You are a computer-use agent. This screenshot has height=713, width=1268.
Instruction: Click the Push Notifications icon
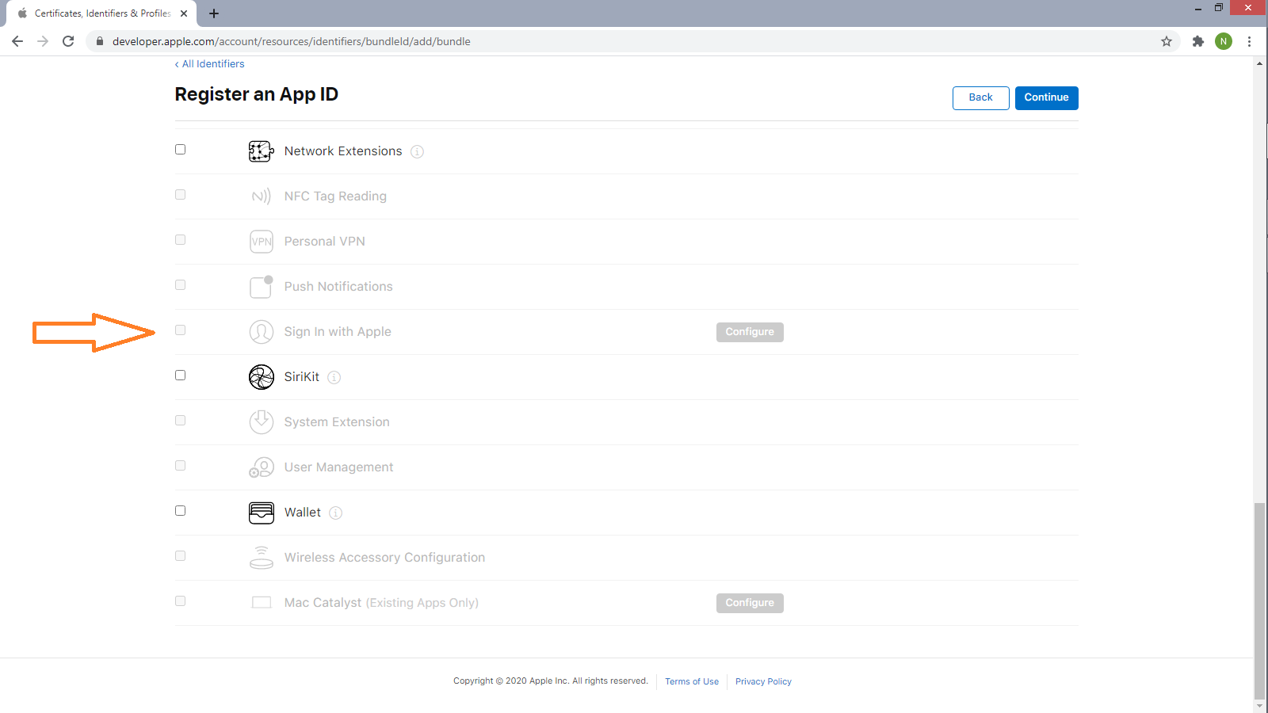pos(262,287)
